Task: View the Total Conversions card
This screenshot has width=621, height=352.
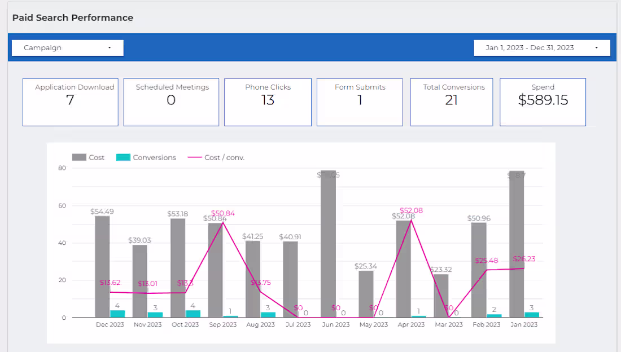Action: coord(452,102)
